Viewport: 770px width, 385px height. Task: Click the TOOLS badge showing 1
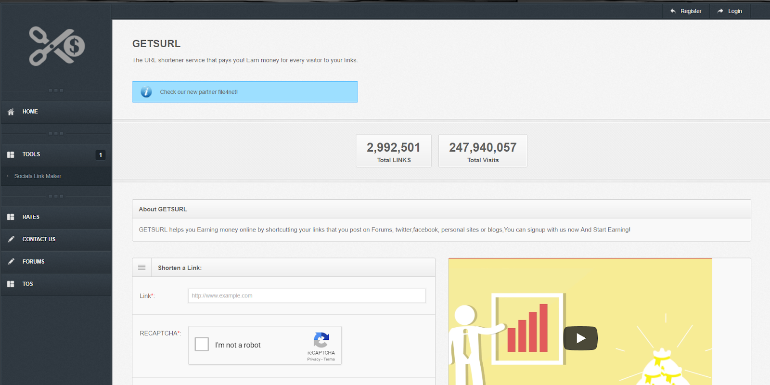coord(100,155)
